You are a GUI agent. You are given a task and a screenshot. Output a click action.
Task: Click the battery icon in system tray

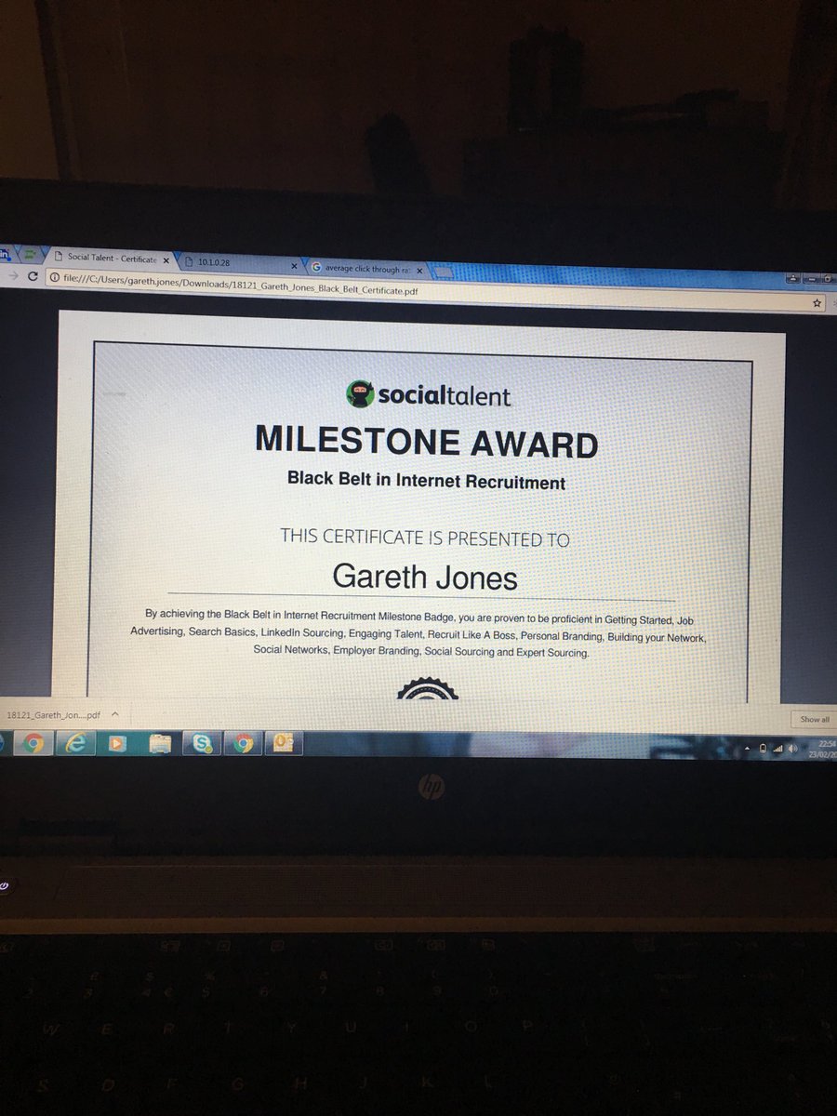pyautogui.click(x=763, y=748)
